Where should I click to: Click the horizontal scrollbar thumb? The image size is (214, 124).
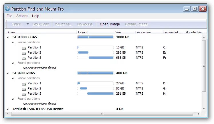pyautogui.click(x=102, y=114)
